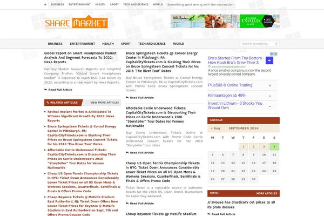324x216 pixels.
Task: Click Invest in Lithium ad link
Action: tap(235, 105)
